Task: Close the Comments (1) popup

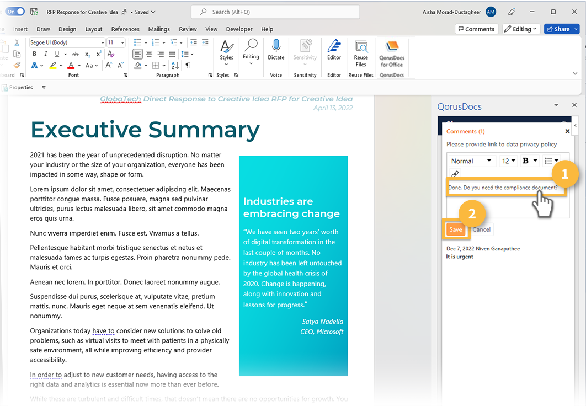Action: (567, 131)
